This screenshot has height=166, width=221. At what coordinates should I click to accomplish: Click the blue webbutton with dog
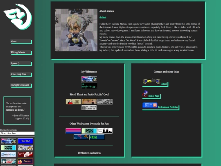tap(81, 137)
